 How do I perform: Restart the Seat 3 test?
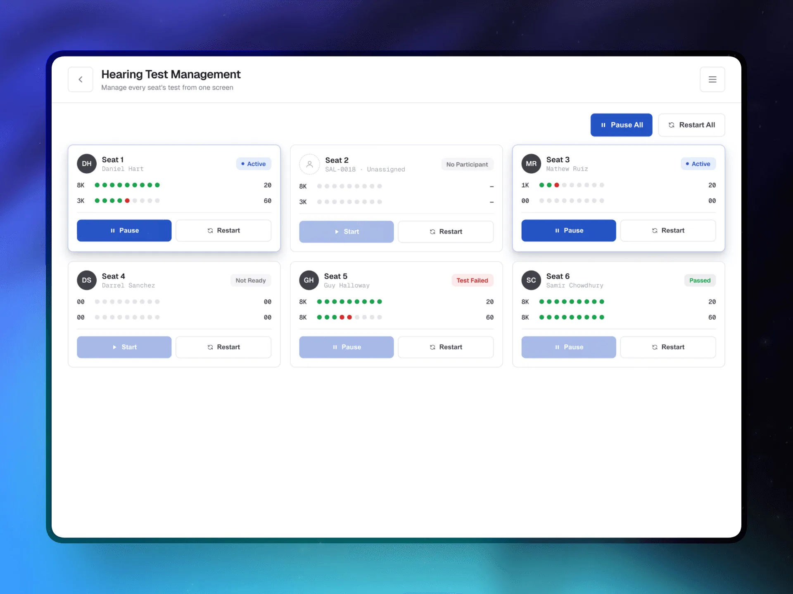[x=668, y=231]
